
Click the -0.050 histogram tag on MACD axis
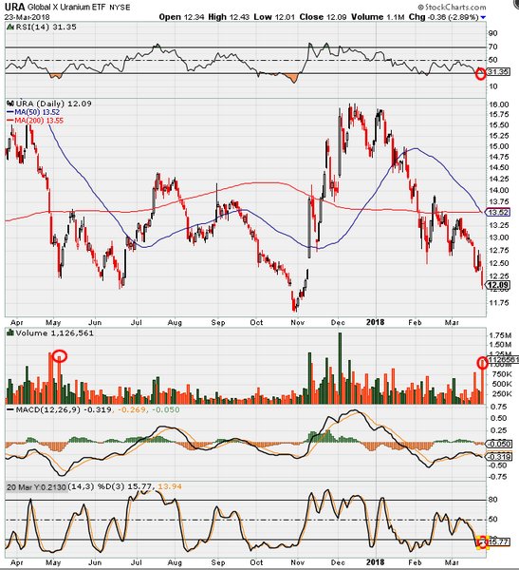click(499, 444)
